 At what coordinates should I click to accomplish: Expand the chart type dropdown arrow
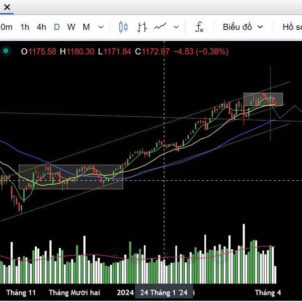click(176, 27)
